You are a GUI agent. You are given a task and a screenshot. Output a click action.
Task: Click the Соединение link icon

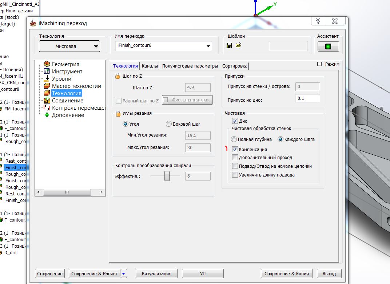[47, 100]
